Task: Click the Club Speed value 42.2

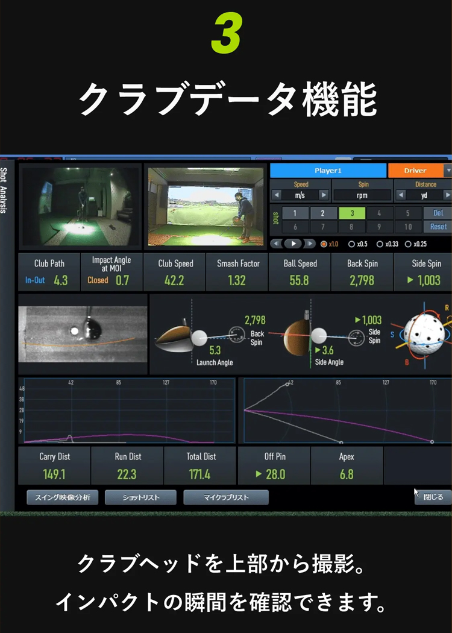Action: coord(174,280)
